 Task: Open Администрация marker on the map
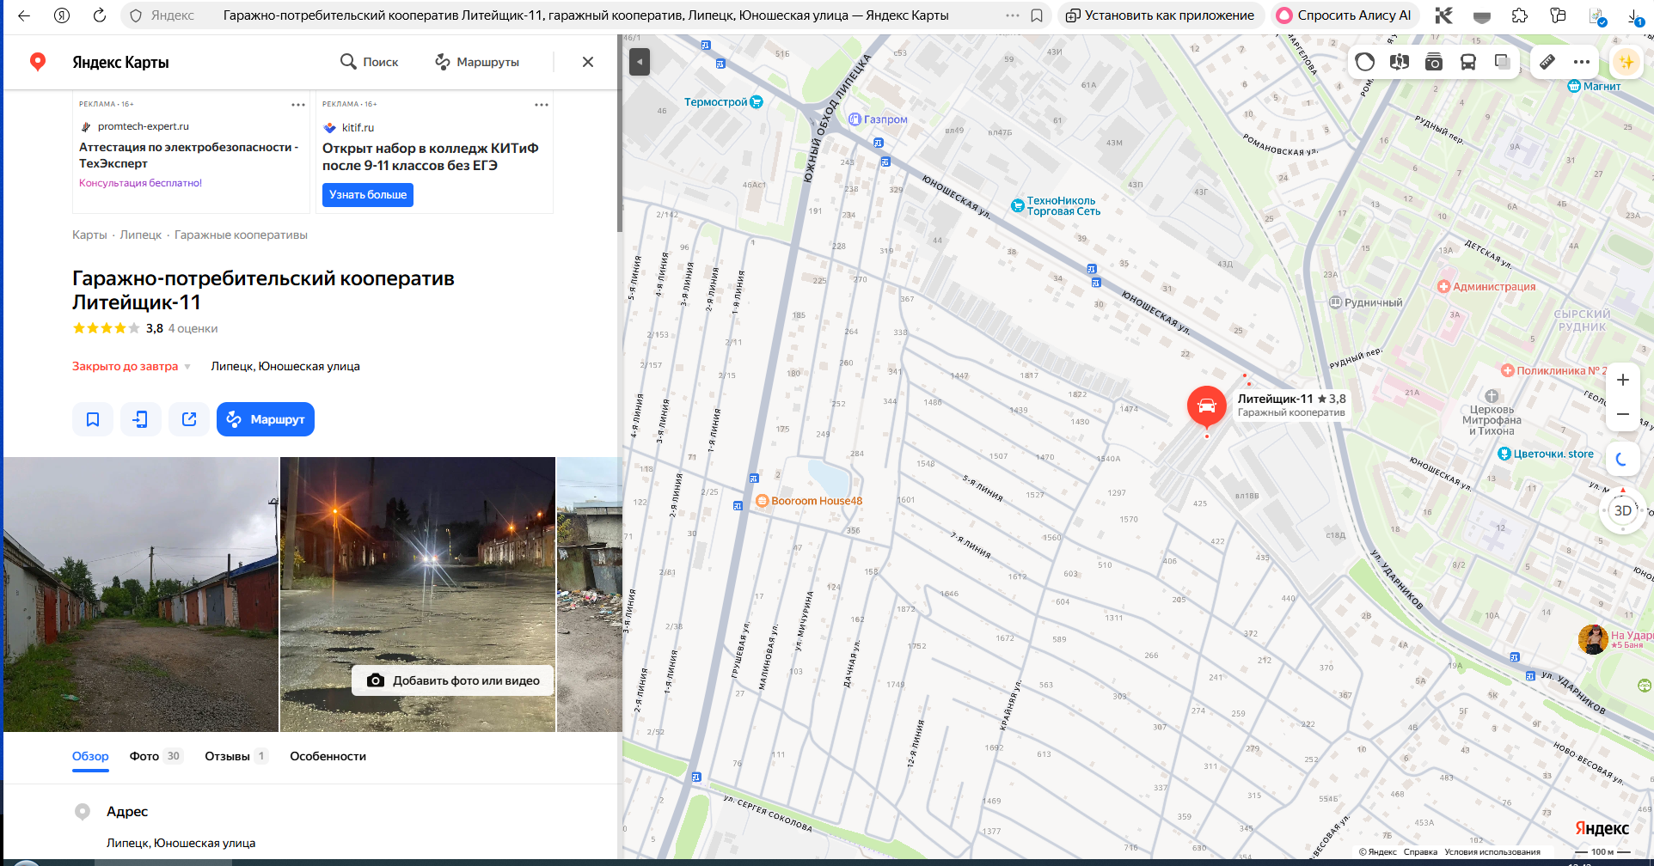[1486, 287]
